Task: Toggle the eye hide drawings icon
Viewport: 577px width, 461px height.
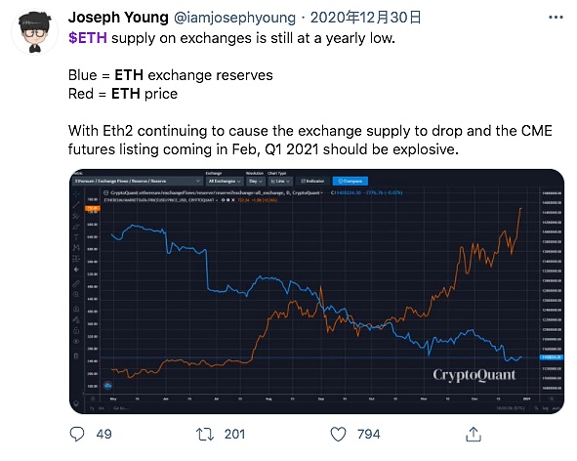Action: [76, 341]
